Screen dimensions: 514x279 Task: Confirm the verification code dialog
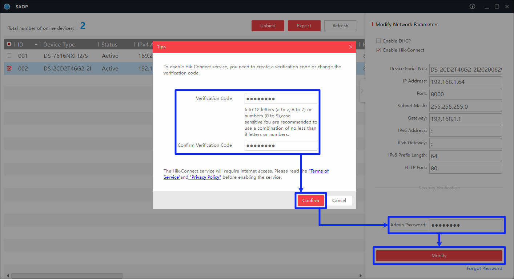[x=311, y=201]
